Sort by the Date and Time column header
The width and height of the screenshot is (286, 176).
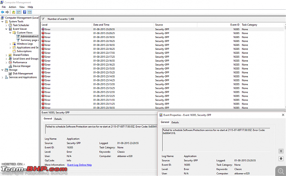123,25
